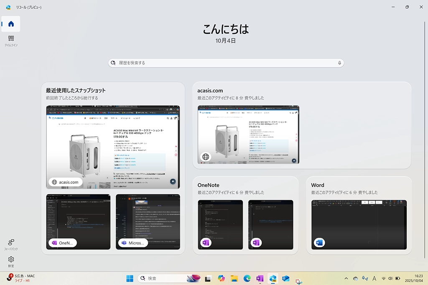Screen dimensions: 428x285
Task: Launch Microsoft Edge from taskbar
Action: [x=247, y=278]
